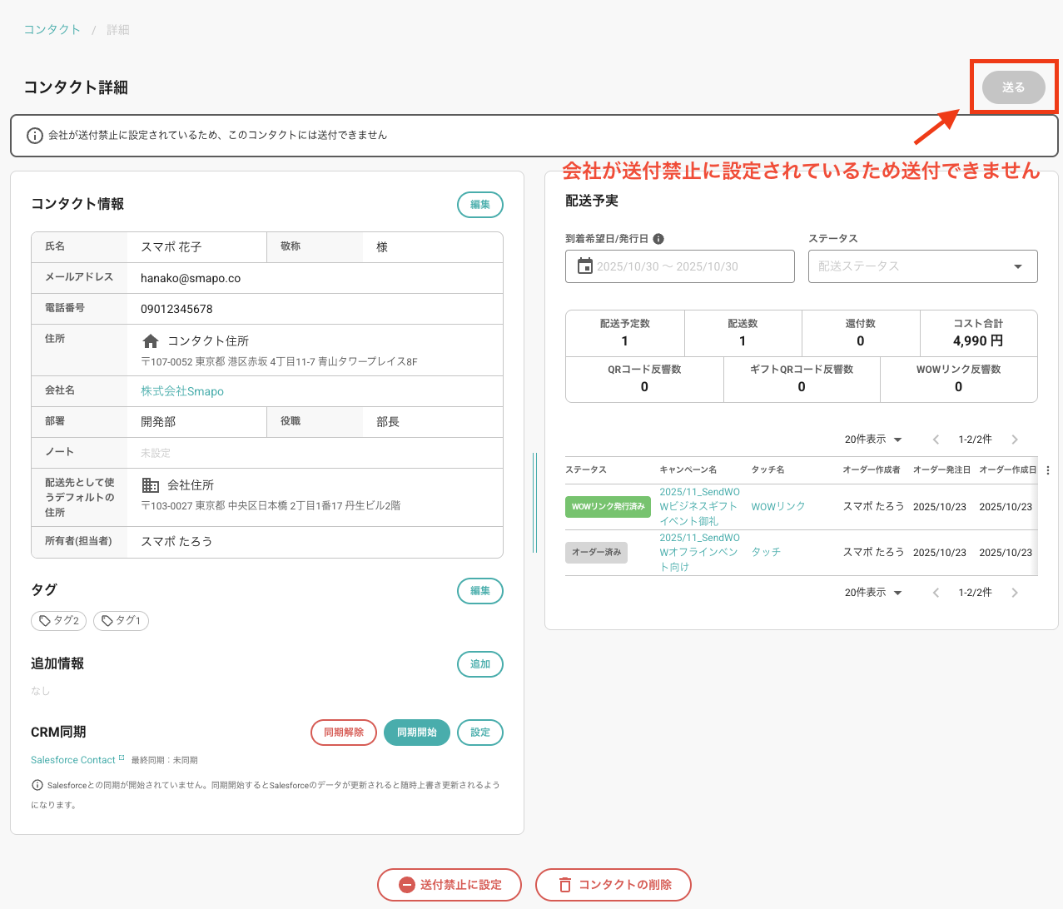Click the ステータス column header
1063x909 pixels.
click(x=586, y=470)
